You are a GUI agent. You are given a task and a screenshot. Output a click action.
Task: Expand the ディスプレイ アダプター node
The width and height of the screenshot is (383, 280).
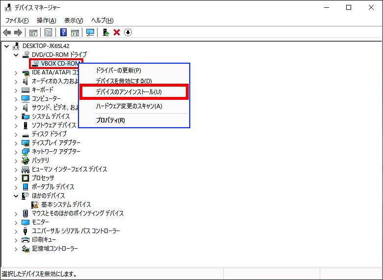tap(16, 143)
